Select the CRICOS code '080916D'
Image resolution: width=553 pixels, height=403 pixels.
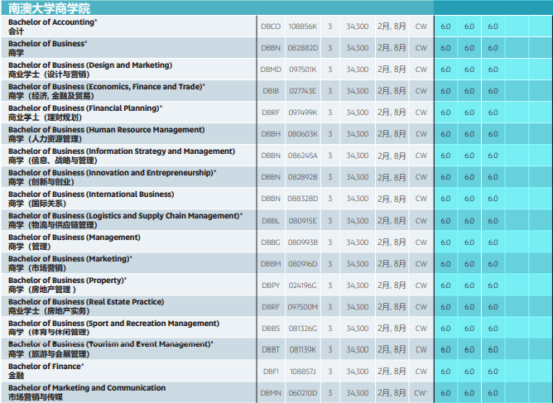coord(303,264)
